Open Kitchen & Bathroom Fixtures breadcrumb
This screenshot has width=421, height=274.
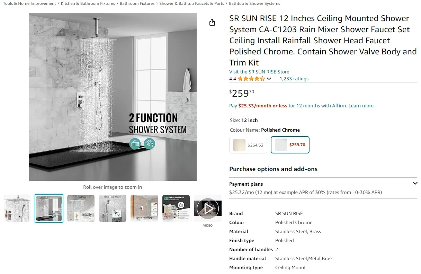coord(88,3)
